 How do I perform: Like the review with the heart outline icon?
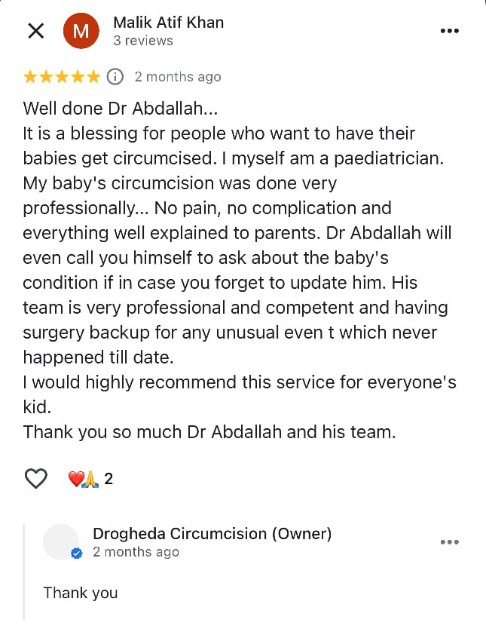tap(35, 478)
